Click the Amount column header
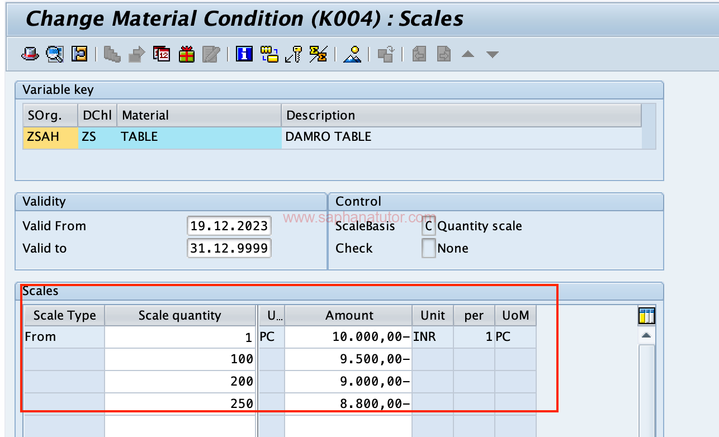 click(x=349, y=315)
